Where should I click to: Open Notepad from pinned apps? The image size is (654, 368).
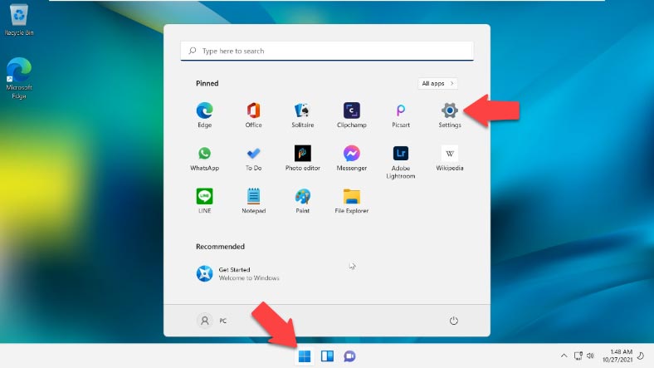pyautogui.click(x=253, y=201)
